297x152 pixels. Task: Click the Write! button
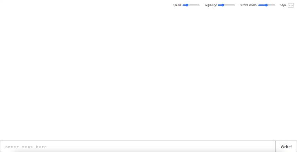tap(286, 147)
